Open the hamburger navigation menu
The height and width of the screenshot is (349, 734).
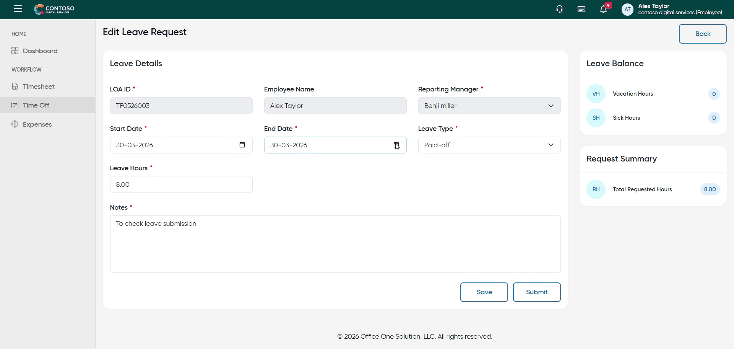point(18,9)
